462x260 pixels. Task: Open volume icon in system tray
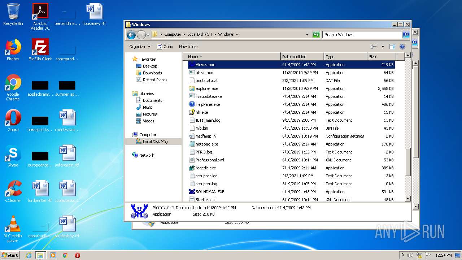[410, 255]
